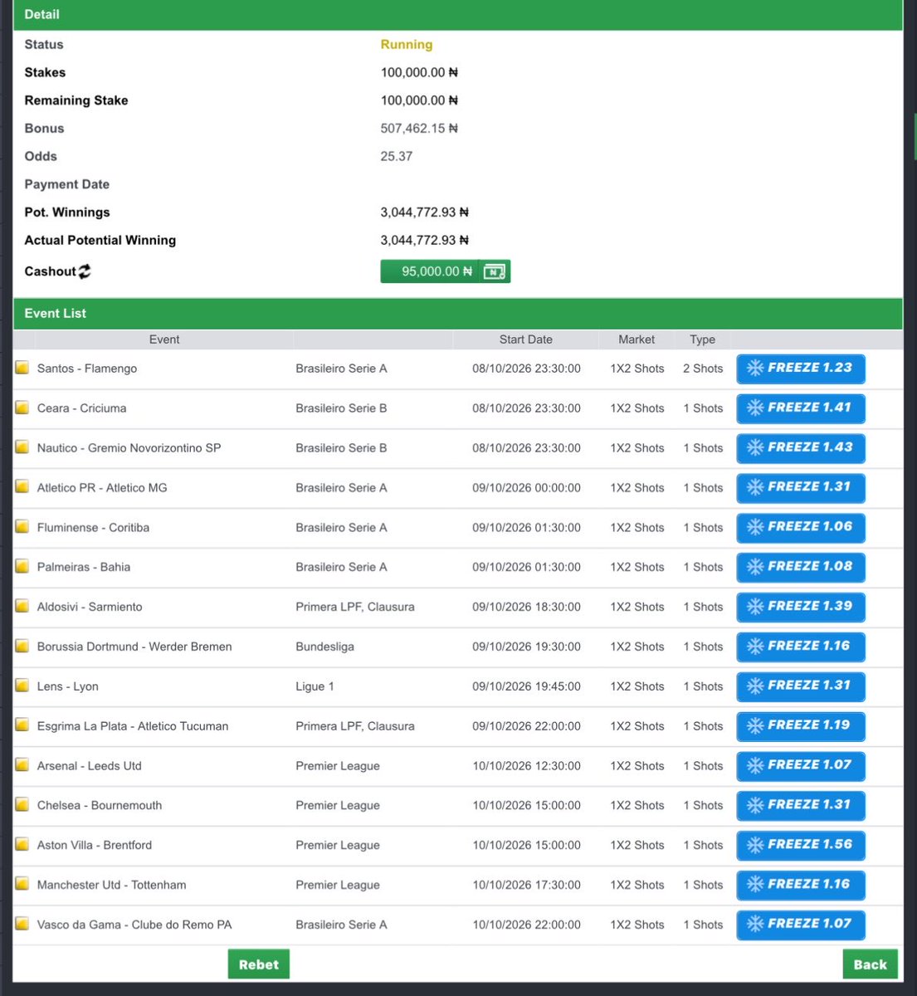This screenshot has height=996, width=917.
Task: Click the 2 Shots type cell
Action: coord(703,369)
